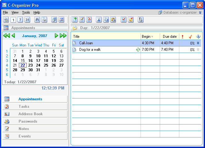Click the printer icon to print
Image resolution: width=205 pixels, height=148 pixels.
click(x=44, y=20)
